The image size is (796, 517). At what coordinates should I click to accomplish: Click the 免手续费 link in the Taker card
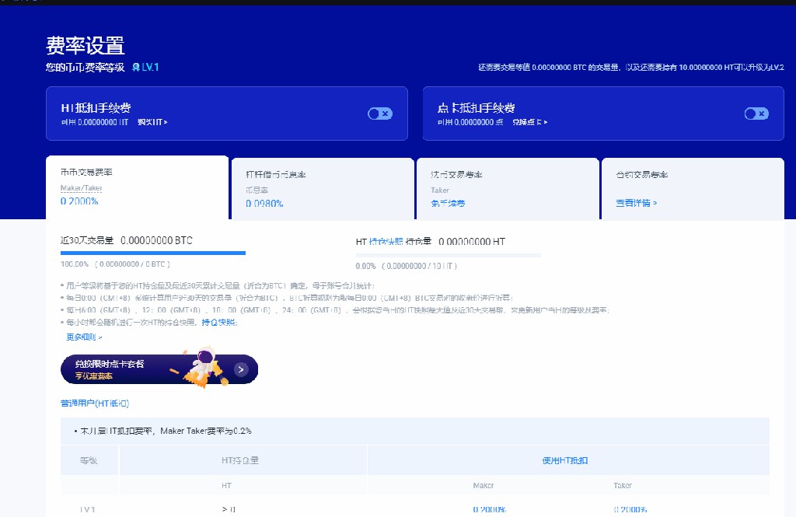(x=448, y=203)
